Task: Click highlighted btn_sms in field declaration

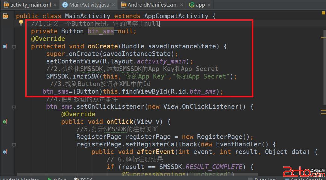Action: click(x=101, y=31)
